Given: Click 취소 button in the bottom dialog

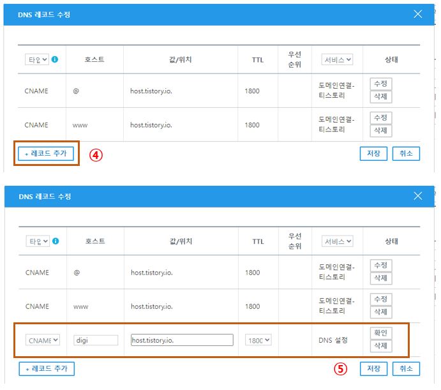Looking at the screenshot, I should click(x=406, y=368).
